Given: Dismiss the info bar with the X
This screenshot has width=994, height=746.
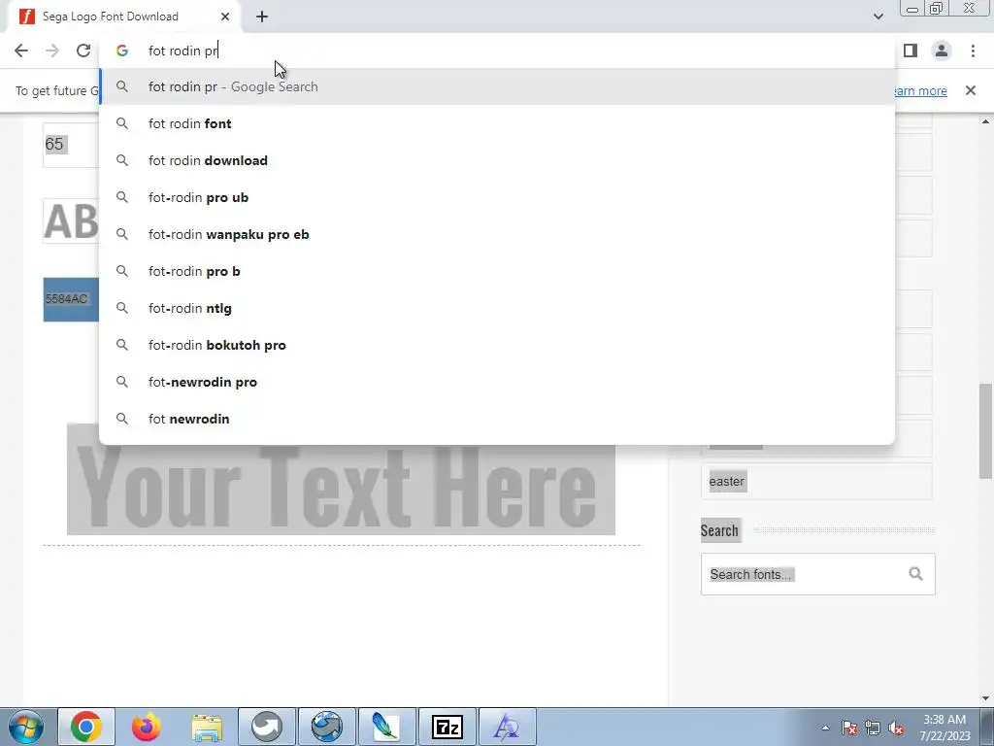Looking at the screenshot, I should click(x=970, y=90).
